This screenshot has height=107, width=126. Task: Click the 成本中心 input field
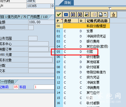click(x=38, y=44)
